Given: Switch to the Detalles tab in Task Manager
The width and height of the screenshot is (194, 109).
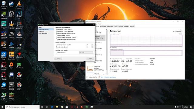Looking at the screenshot, I should [x=126, y=26].
